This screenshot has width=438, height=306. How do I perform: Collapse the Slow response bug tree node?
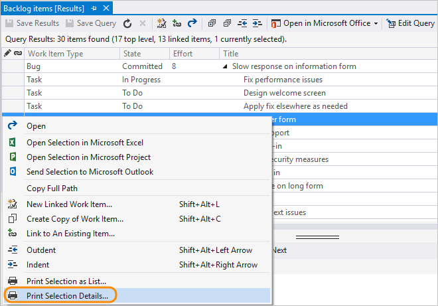coord(226,66)
